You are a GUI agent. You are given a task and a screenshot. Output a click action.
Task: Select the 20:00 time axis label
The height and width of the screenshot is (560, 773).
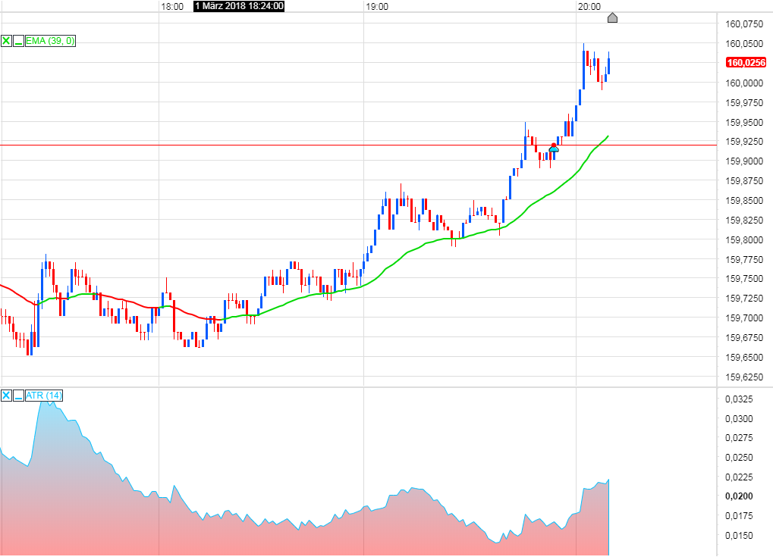tap(591, 5)
